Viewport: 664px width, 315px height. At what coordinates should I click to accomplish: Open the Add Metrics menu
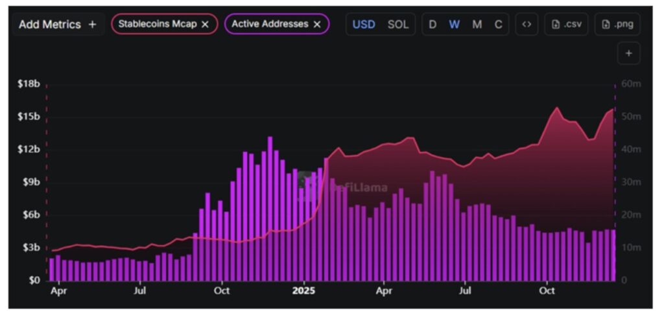point(57,24)
